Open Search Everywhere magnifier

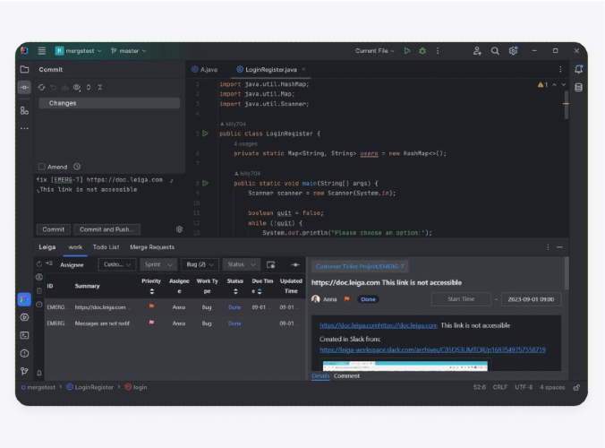[495, 50]
